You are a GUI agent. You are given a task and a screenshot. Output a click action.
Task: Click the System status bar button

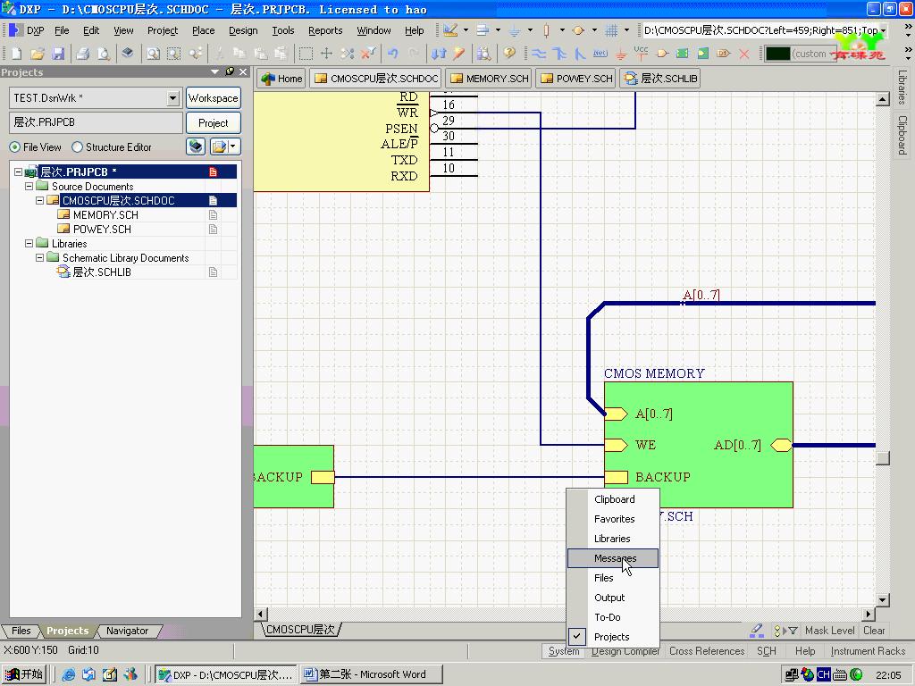[x=564, y=651]
